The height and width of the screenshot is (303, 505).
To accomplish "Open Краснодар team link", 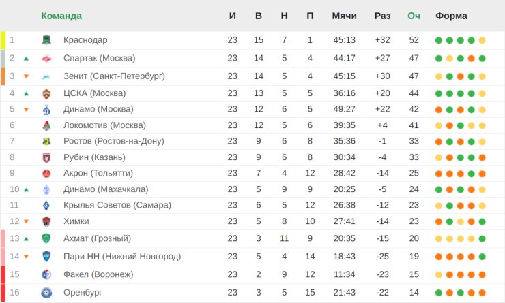I will (85, 40).
